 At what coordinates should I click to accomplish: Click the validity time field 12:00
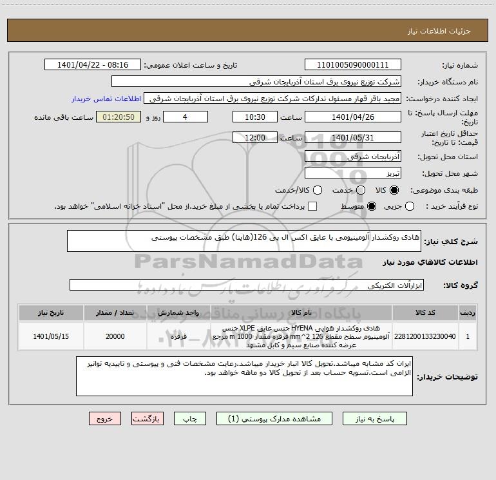[255, 137]
